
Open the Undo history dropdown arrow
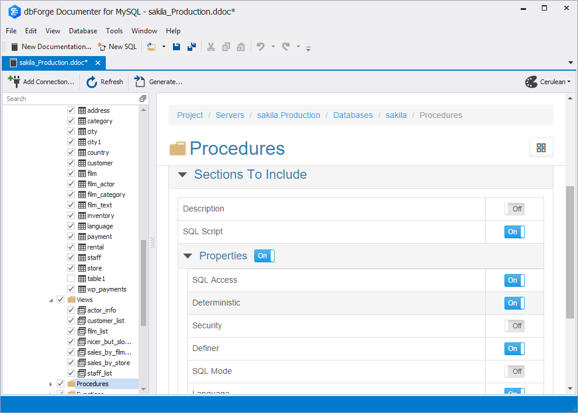[x=273, y=47]
